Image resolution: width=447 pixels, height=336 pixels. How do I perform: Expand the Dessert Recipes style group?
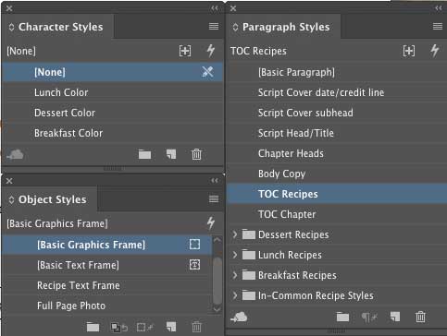pyautogui.click(x=235, y=234)
